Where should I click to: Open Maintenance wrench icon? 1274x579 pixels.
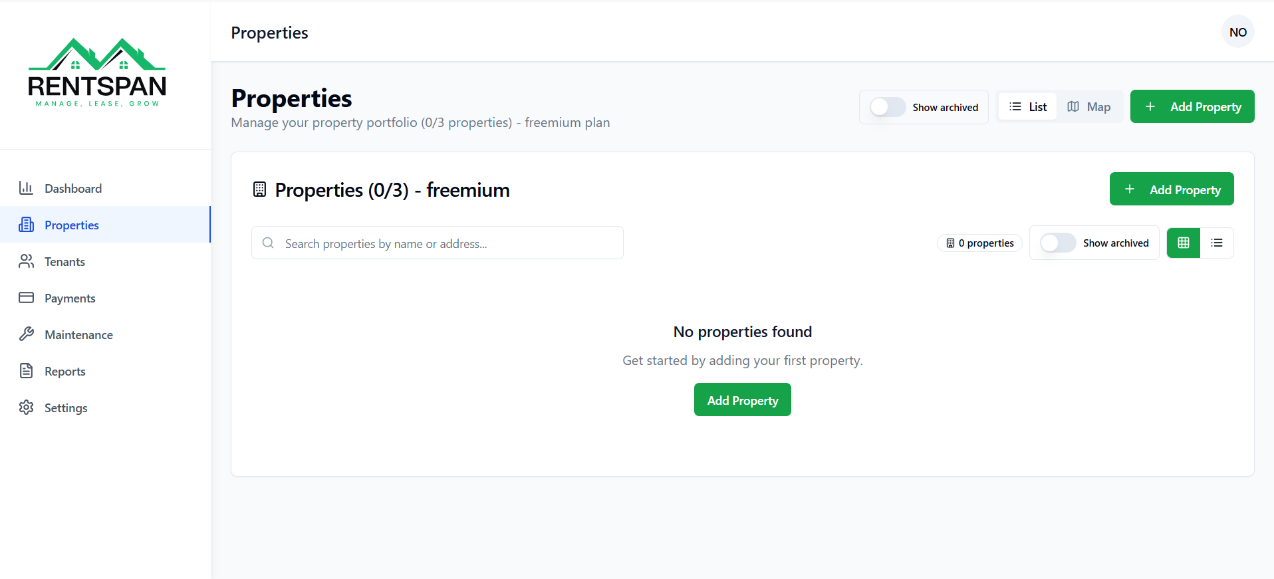pos(27,334)
